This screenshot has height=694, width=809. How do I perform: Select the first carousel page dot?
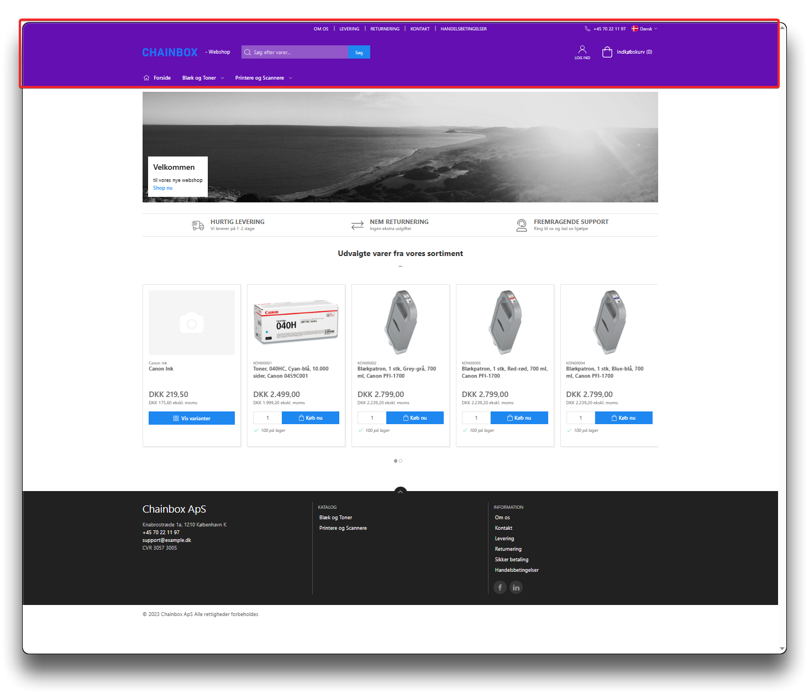(x=396, y=461)
